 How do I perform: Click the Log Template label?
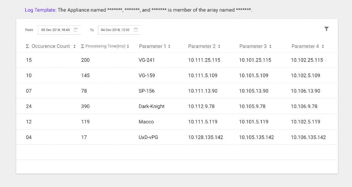pyautogui.click(x=40, y=10)
